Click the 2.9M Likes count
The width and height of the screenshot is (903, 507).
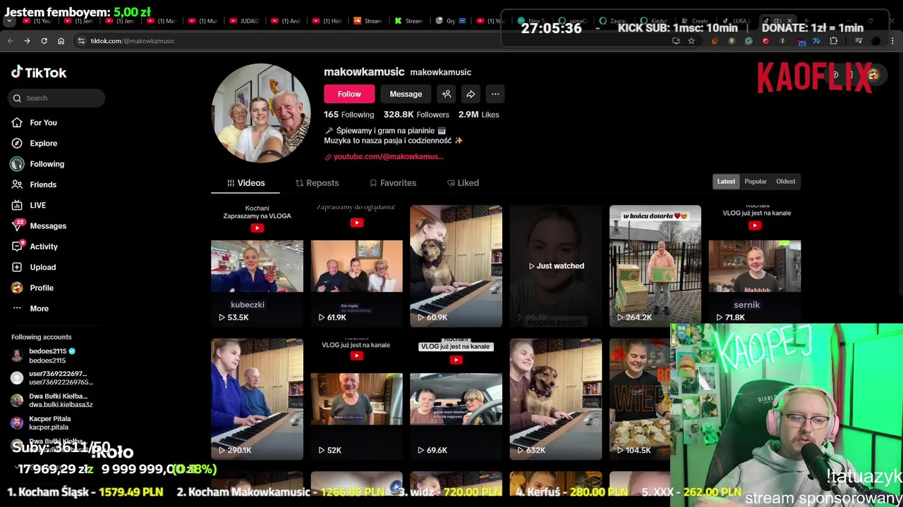(x=478, y=114)
